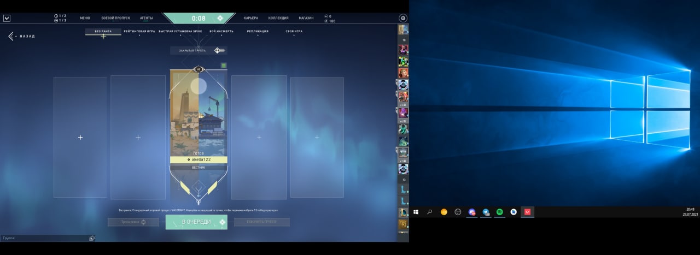Open КАРЬЕРА in top navigation
This screenshot has width=700, height=255.
[251, 18]
